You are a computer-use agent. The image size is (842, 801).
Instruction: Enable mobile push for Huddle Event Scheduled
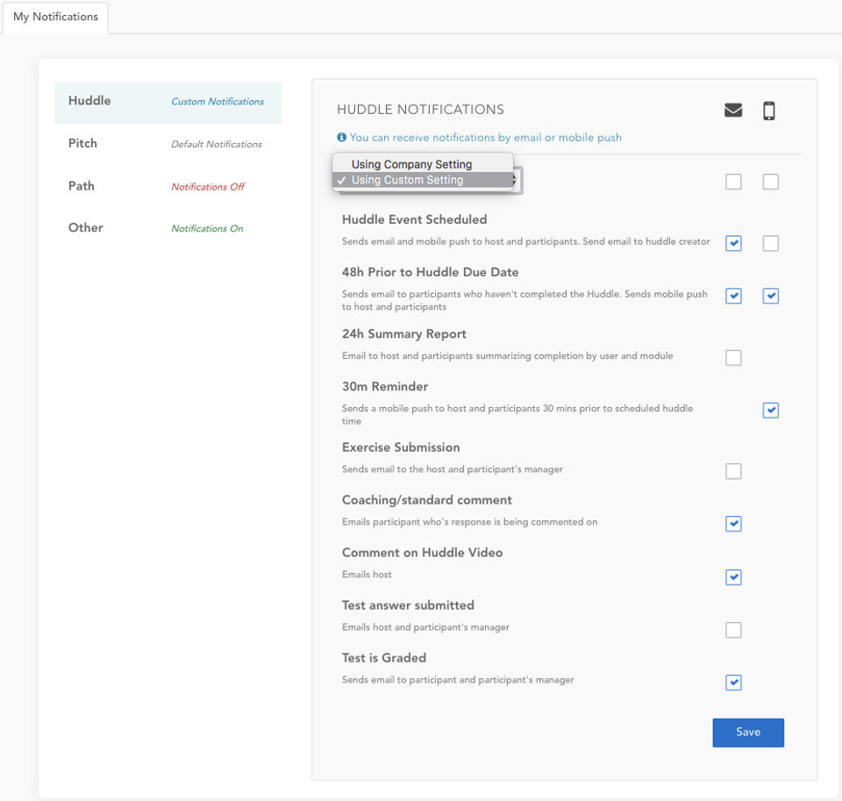tap(771, 244)
